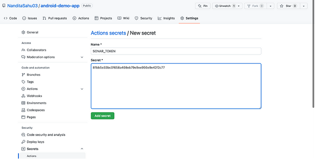Click the Code tab angle-brackets icon
Screen dimensions: 315x159
(6, 18)
